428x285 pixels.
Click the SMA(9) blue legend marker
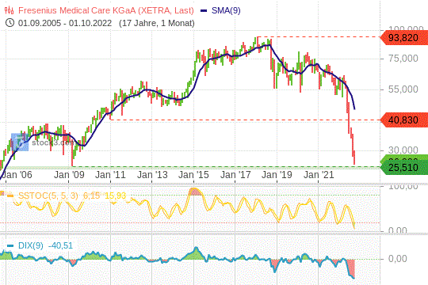(204, 10)
